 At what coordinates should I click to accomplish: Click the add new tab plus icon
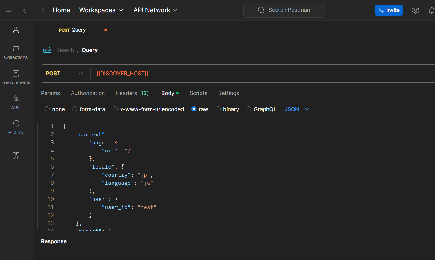tap(120, 30)
